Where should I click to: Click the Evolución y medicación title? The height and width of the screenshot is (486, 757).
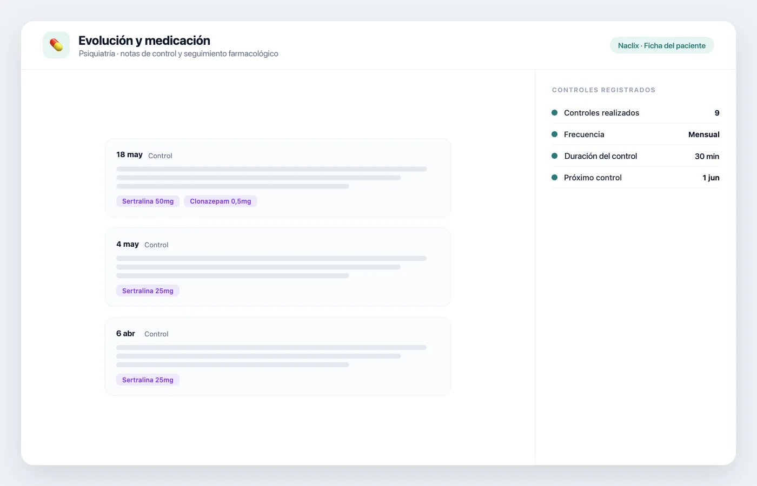[x=144, y=40]
